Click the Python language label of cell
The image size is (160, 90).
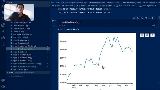[154, 25]
